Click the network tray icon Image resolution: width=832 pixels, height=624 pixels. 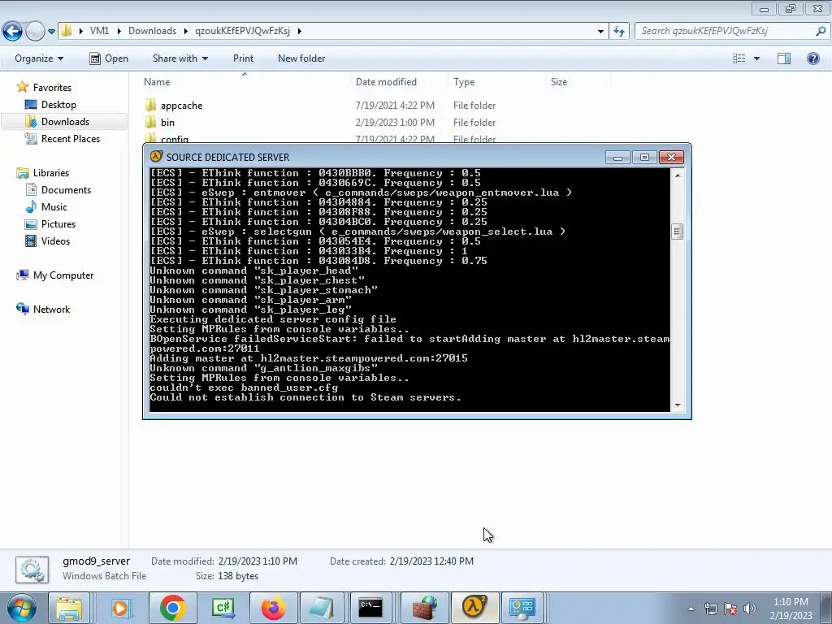click(x=710, y=609)
